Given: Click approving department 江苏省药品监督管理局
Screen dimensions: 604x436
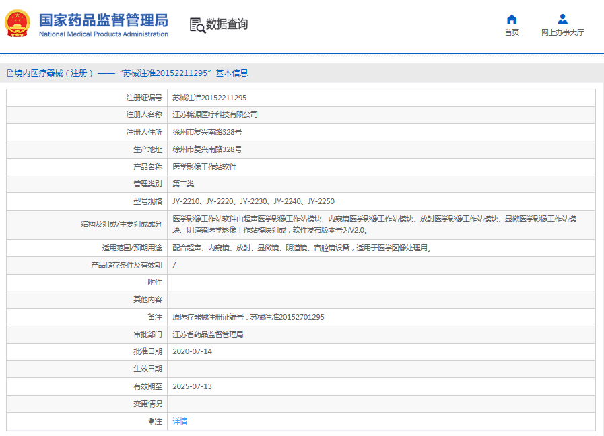Looking at the screenshot, I should [x=208, y=334].
